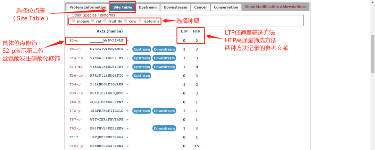The height and width of the screenshot is (150, 375).
Task: Open the K8-ub site link
Action: 75,50
